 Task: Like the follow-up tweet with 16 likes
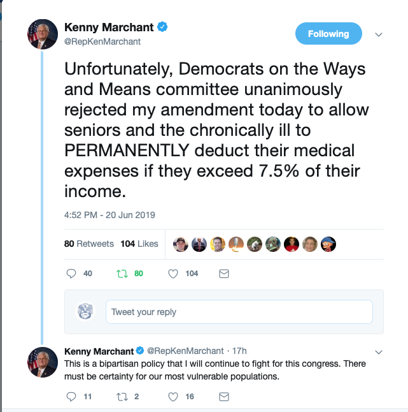pyautogui.click(x=172, y=397)
